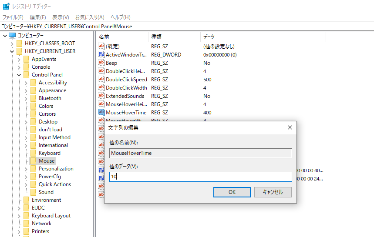This screenshot has width=374, height=237.
Task: Expand the Accessibility key
Action: [x=26, y=83]
